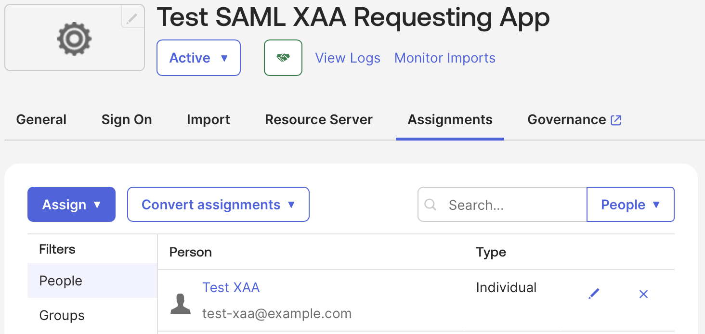Image resolution: width=705 pixels, height=334 pixels.
Task: Open Governance external link icon
Action: point(616,120)
